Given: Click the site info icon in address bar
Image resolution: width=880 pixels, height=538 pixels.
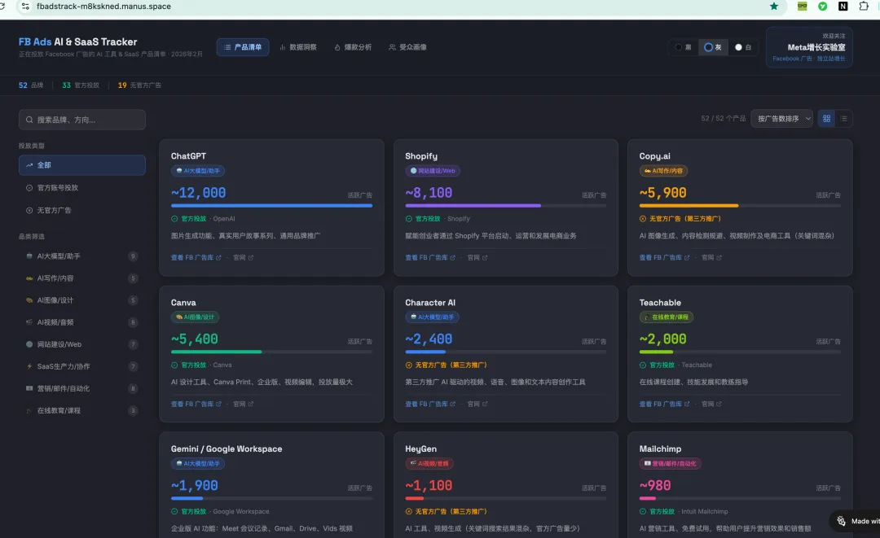Looking at the screenshot, I should click(x=24, y=6).
